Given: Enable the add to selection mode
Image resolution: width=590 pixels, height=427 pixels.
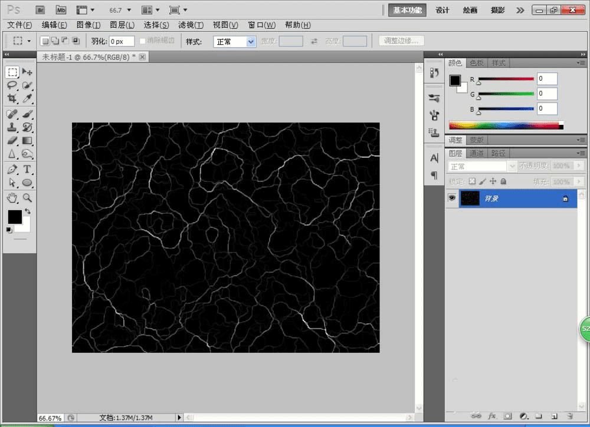Looking at the screenshot, I should coord(55,41).
